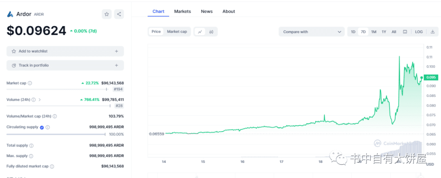This screenshot has width=441, height=178.
Task: Expand Track in portfolio plus
Action: [x=116, y=65]
